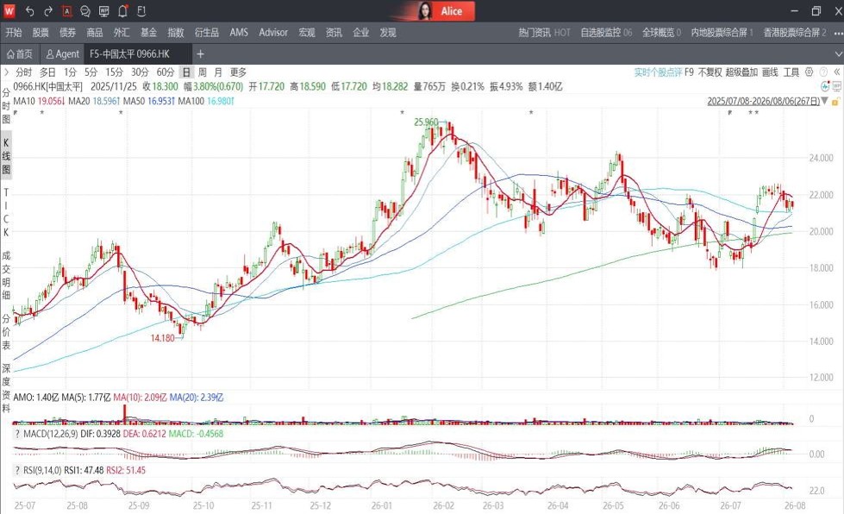Open the 实时个股点评 link
Image resolution: width=844 pixels, height=514 pixels.
(658, 72)
